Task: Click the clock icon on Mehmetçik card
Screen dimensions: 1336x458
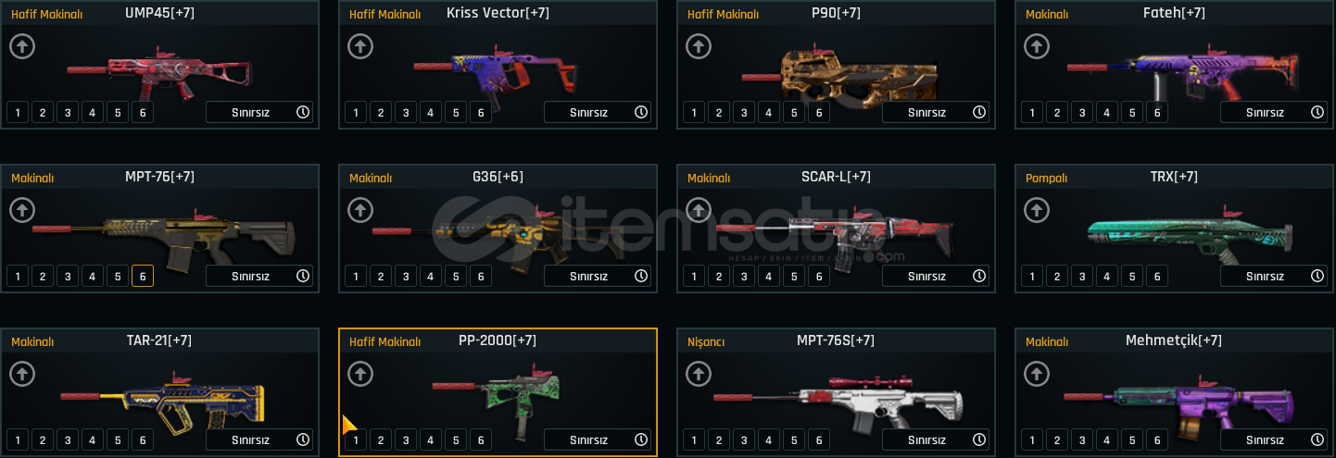Action: point(1317,439)
